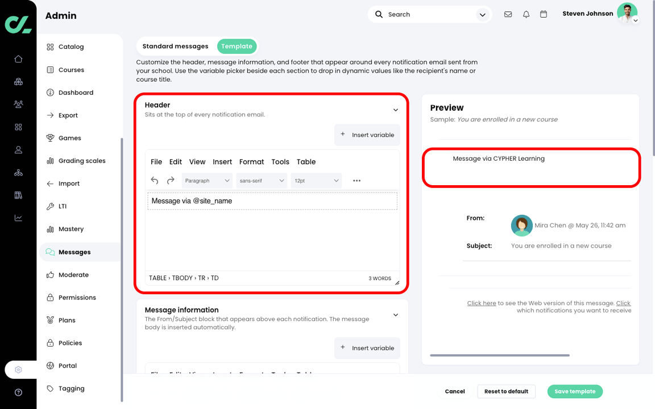Open the apps grid icon in the dark sidebar
The width and height of the screenshot is (655, 409).
(18, 127)
